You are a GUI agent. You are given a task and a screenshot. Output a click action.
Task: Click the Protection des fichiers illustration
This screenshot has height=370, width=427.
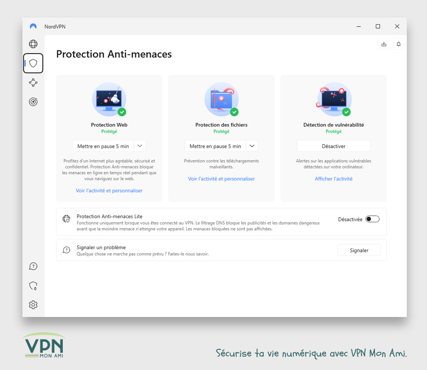point(222,99)
